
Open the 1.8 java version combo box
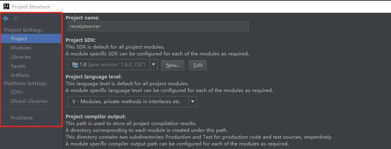(x=113, y=65)
